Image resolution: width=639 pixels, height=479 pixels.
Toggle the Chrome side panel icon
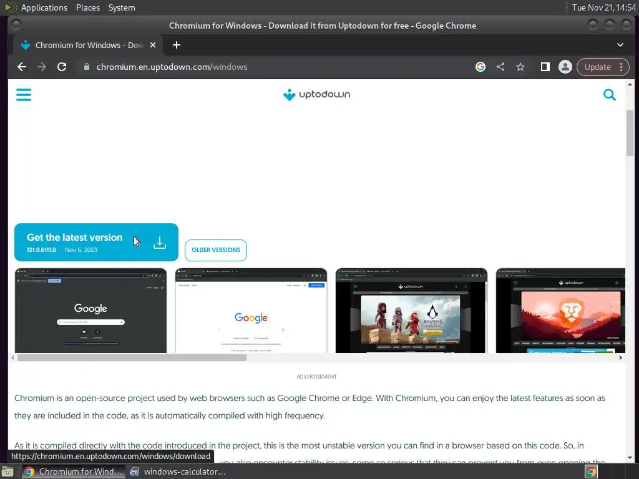[545, 67]
